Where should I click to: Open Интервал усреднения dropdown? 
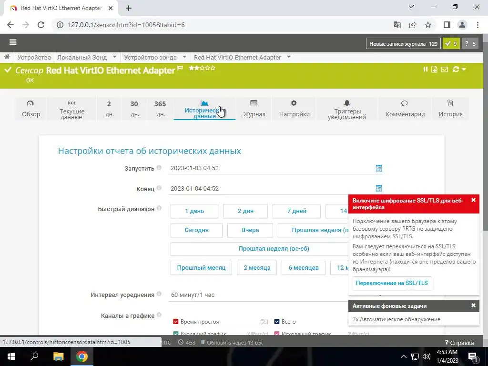coord(259,295)
